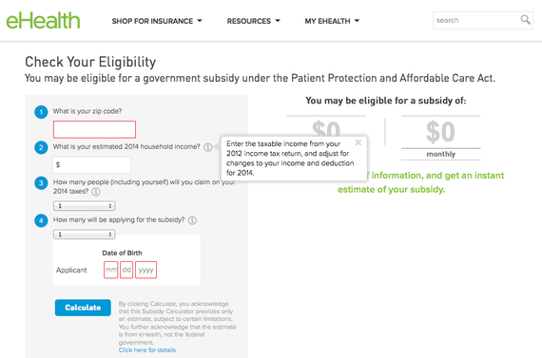The image size is (542, 358).
Task: Open the Shop for Insurance menu
Action: click(x=157, y=21)
